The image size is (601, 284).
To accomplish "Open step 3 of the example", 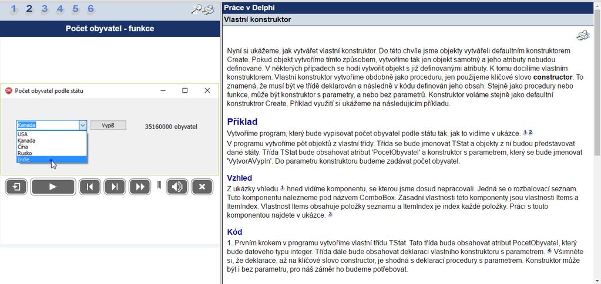I will tap(45, 9).
